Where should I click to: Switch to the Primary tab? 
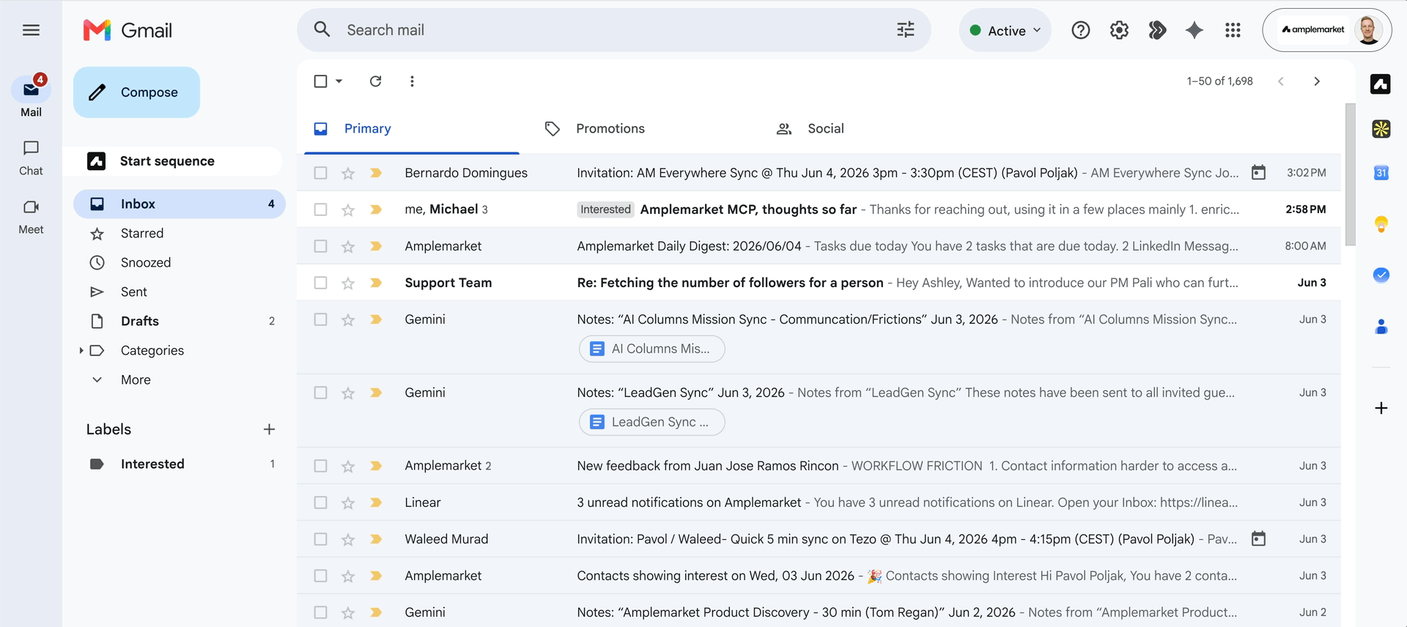[412, 129]
